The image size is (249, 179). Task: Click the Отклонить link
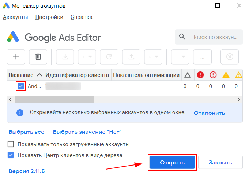(209, 113)
